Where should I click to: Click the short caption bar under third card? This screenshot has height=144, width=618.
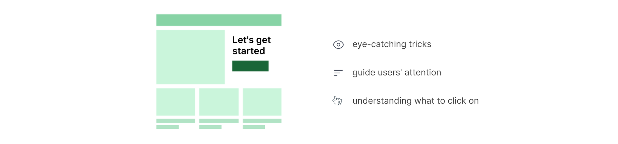[254, 127]
